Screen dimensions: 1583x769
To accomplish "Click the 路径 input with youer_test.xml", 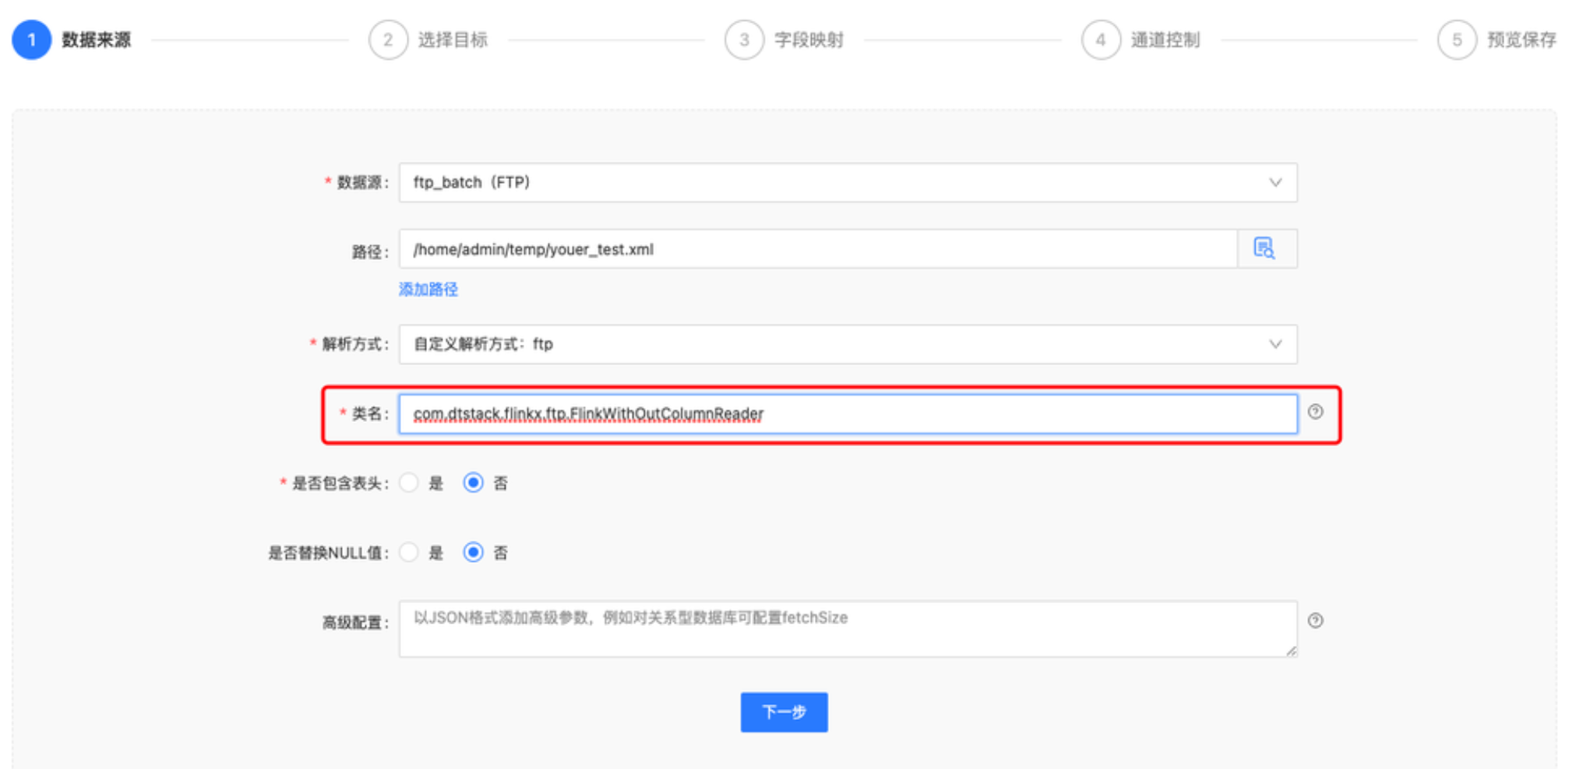I will pyautogui.click(x=818, y=249).
